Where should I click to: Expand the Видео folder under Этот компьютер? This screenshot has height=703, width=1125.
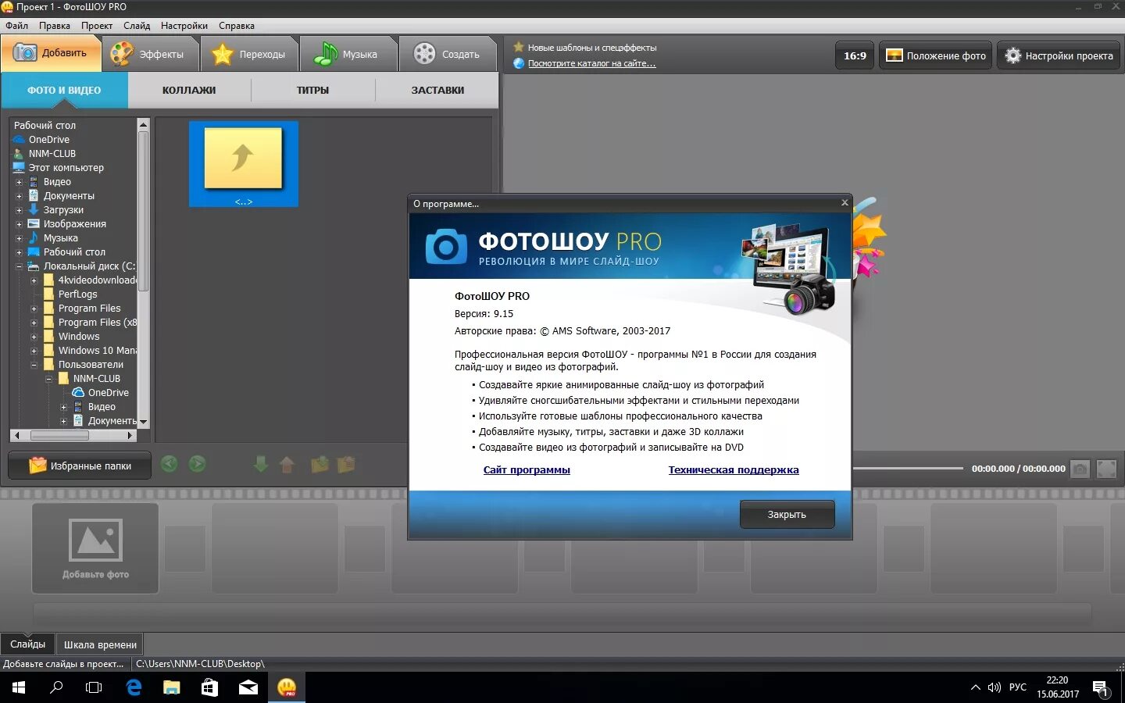click(19, 182)
